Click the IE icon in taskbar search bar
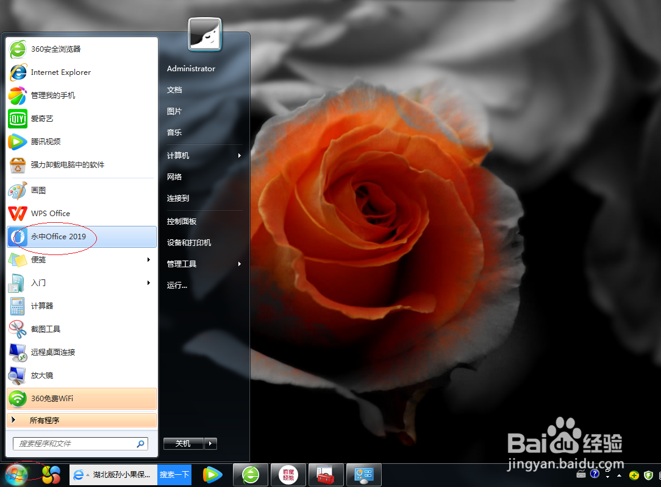 point(79,475)
